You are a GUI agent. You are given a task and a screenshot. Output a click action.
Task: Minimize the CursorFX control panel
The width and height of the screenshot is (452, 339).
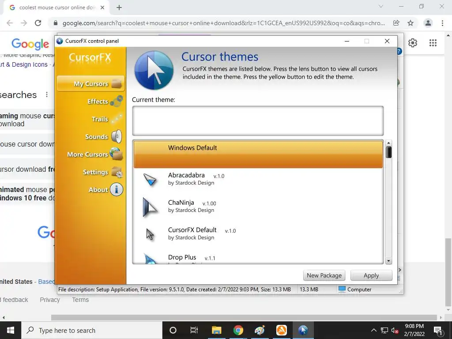coord(347,41)
